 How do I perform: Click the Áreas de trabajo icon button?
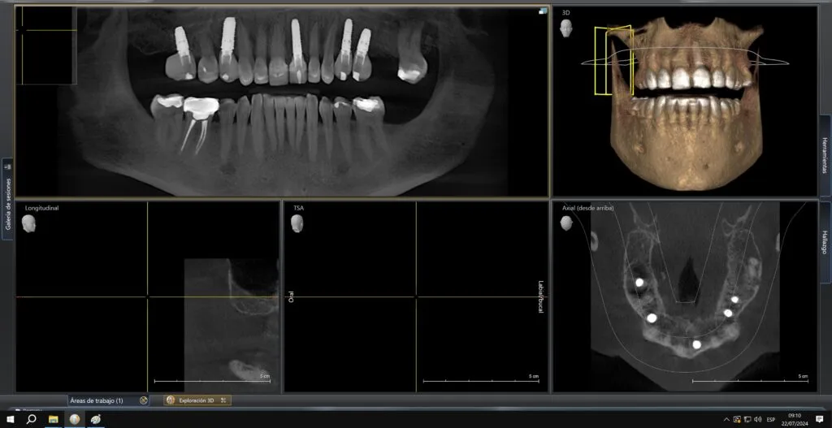click(143, 400)
